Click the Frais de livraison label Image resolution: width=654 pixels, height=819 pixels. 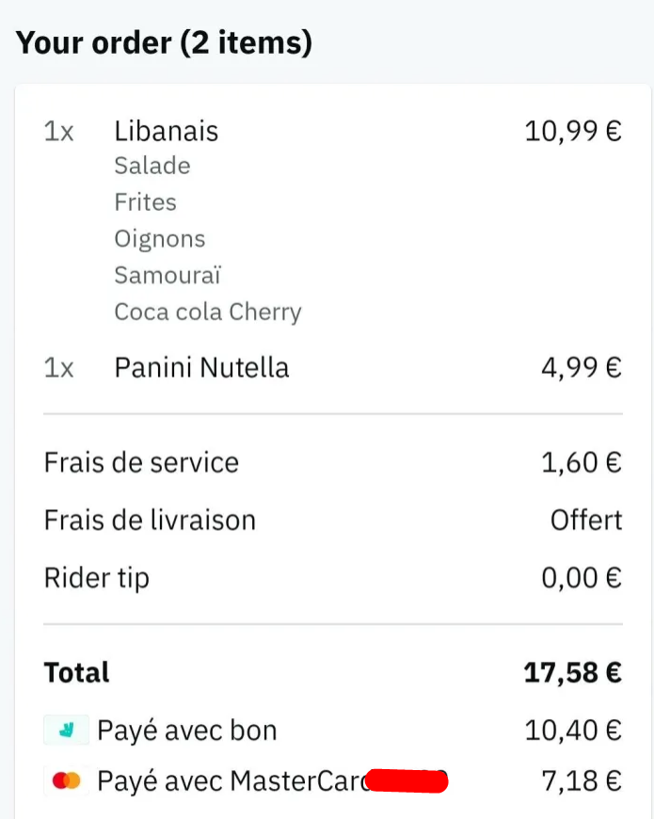[x=150, y=520]
